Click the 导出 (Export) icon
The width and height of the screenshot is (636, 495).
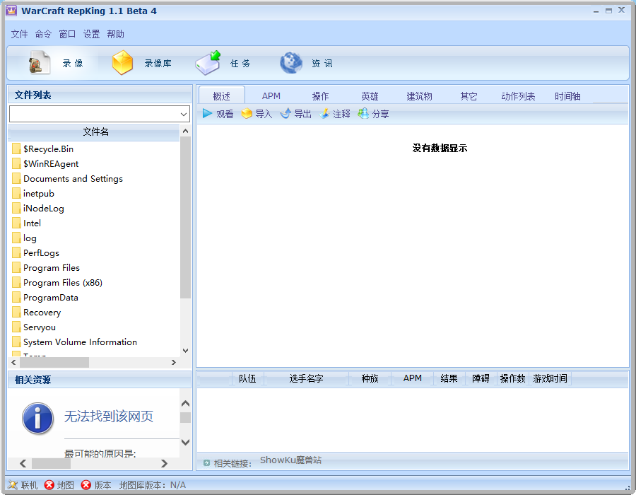click(285, 114)
